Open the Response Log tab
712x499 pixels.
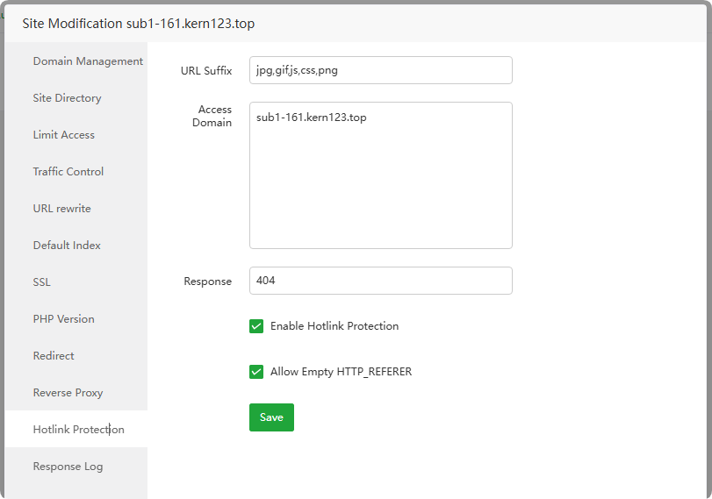(68, 467)
